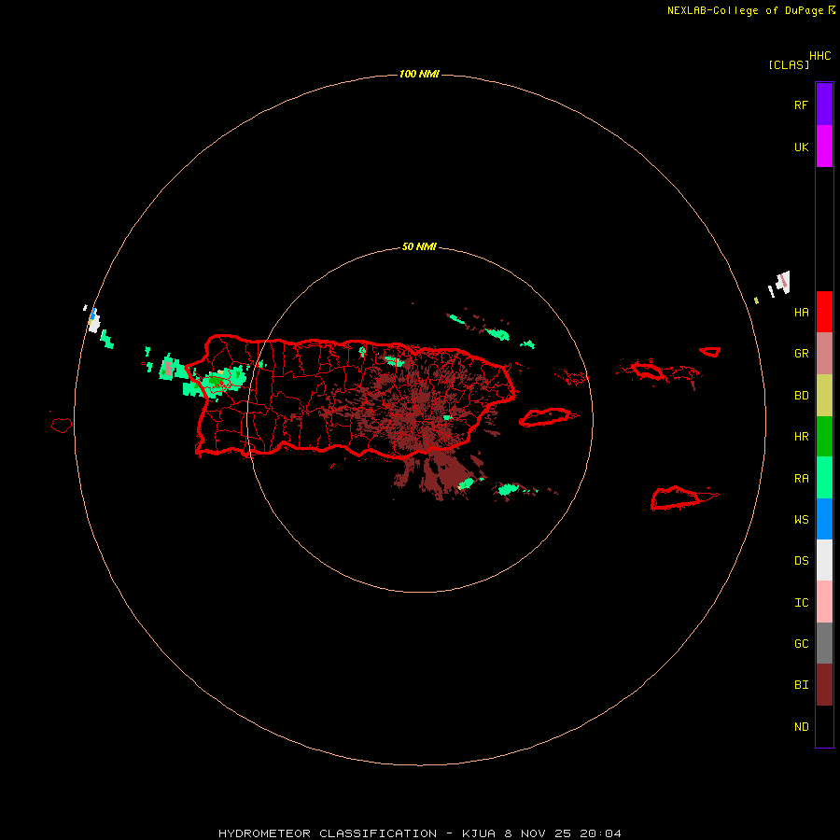Click the BD legend label
840x840 pixels.
[x=802, y=396]
